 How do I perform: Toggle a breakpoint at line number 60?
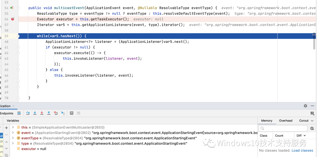pyautogui.click(x=6, y=42)
